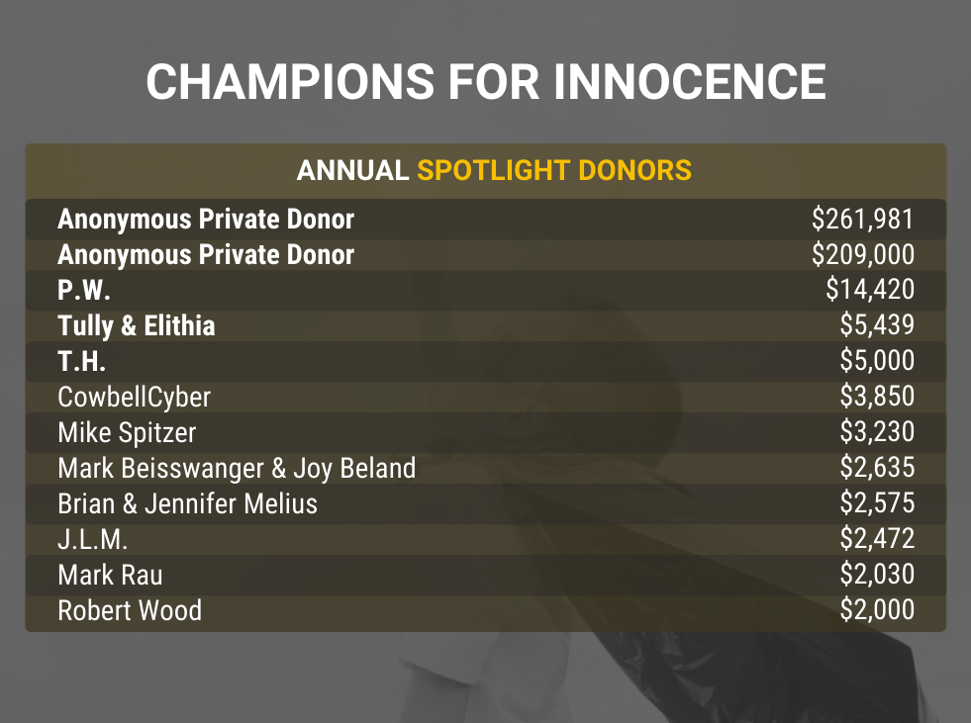Select the T.H. donor row

[486, 362]
